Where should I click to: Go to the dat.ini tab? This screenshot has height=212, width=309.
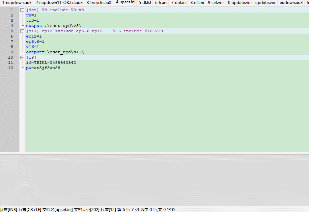pos(179,3)
